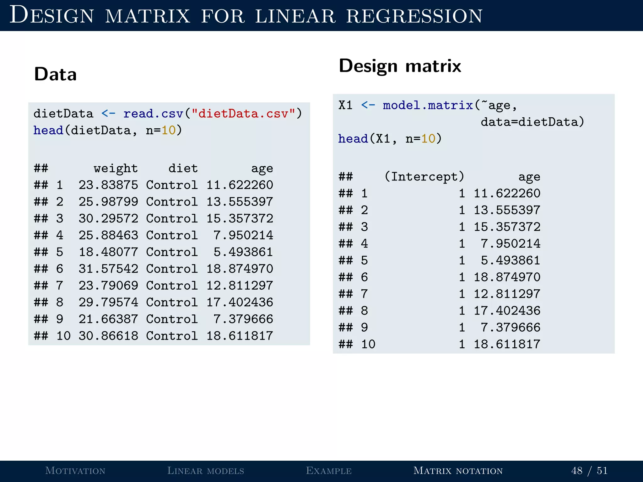643x482 pixels.
Task: Click age 13.555397 in Data table
Action: [240, 202]
